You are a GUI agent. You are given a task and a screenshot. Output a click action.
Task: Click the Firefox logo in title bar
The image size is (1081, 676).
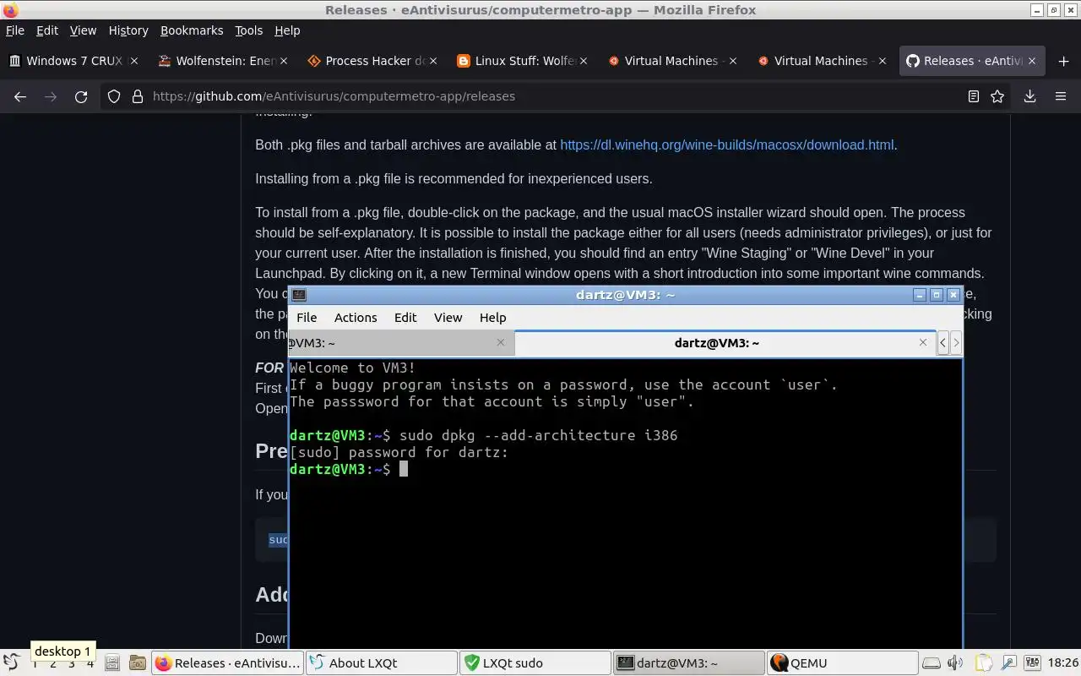9,10
